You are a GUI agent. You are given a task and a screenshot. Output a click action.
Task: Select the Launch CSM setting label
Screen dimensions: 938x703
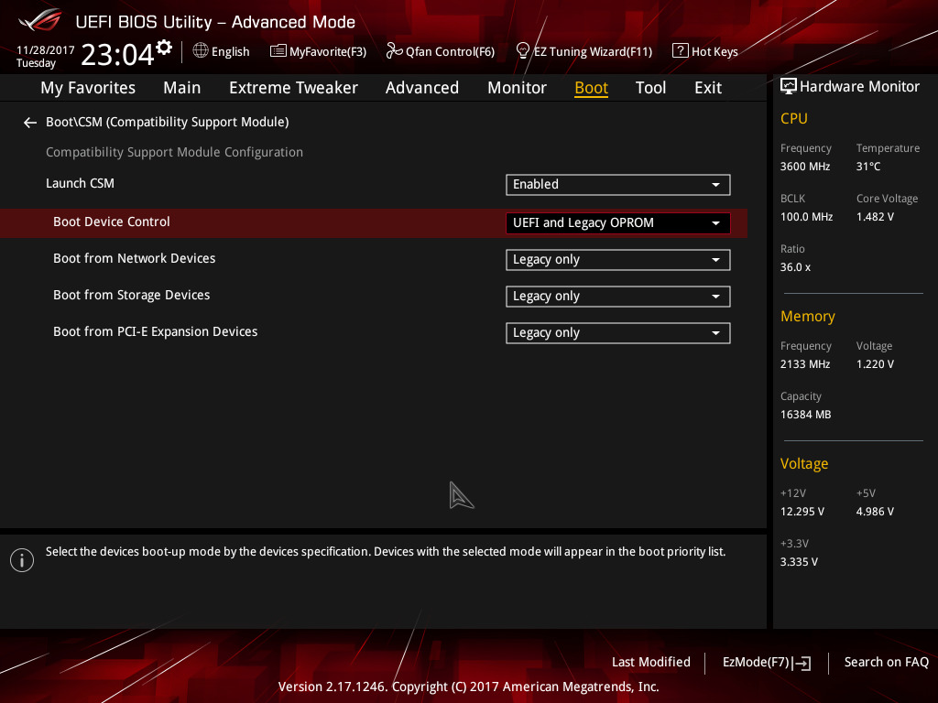(x=81, y=183)
